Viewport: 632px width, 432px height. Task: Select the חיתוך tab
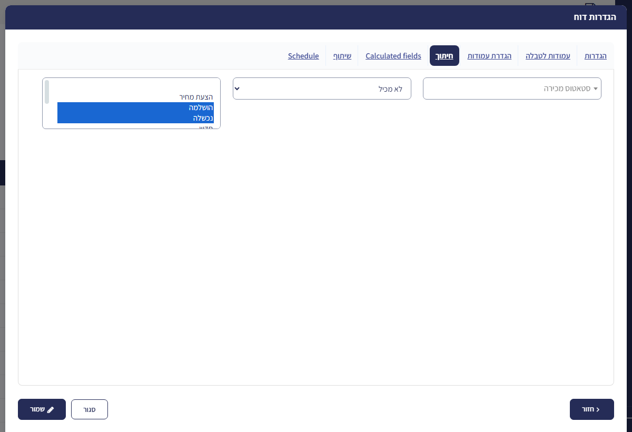(445, 56)
